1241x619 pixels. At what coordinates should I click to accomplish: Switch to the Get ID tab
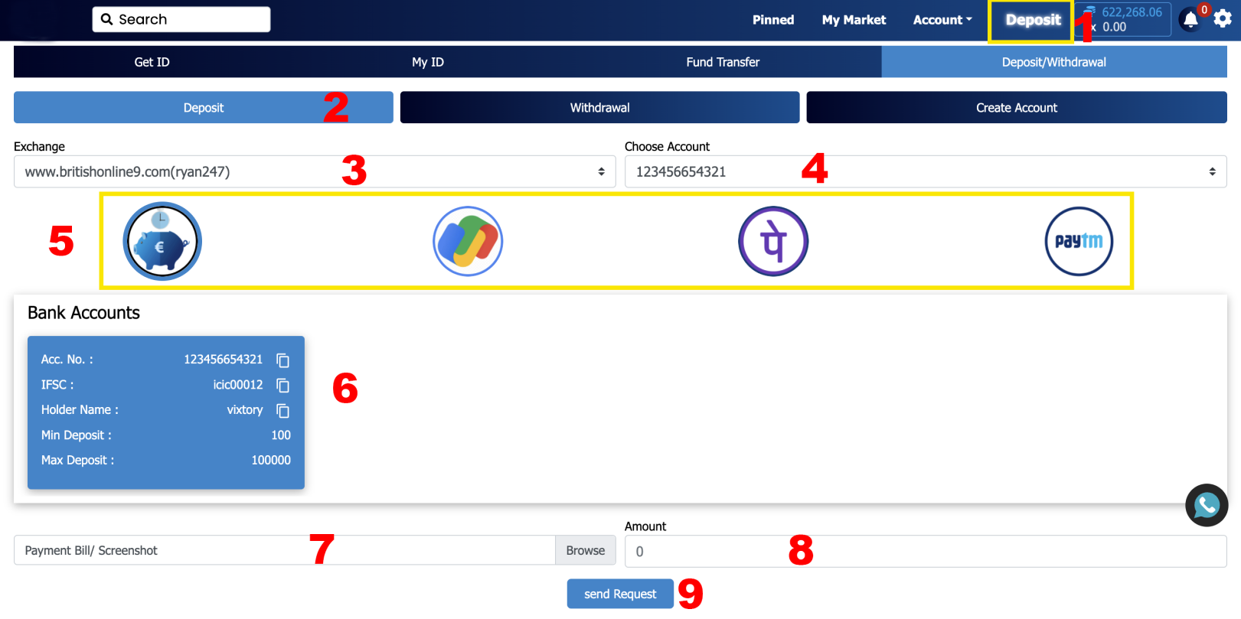point(152,62)
